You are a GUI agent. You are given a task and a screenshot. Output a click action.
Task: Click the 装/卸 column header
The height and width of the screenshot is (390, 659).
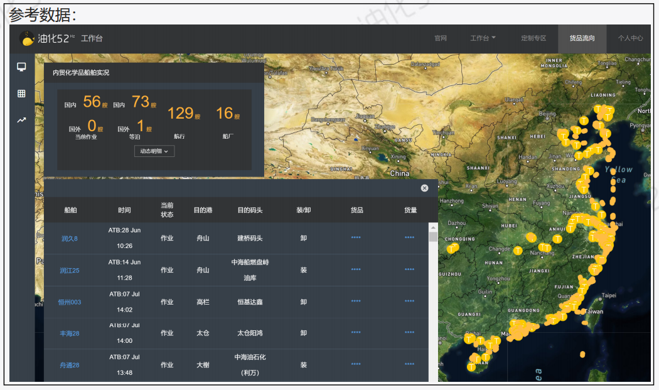click(x=303, y=210)
